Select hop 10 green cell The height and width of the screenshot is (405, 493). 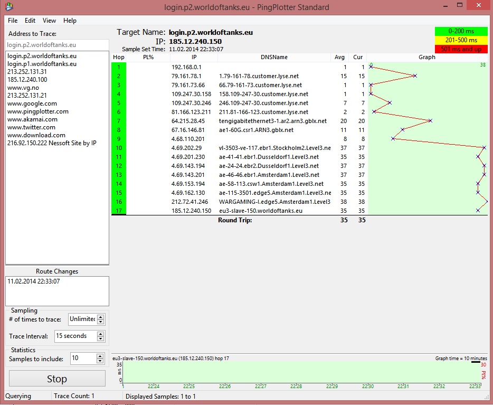[119, 148]
